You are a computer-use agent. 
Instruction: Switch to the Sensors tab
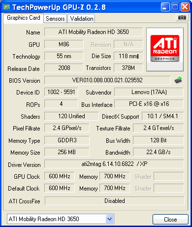point(55,19)
